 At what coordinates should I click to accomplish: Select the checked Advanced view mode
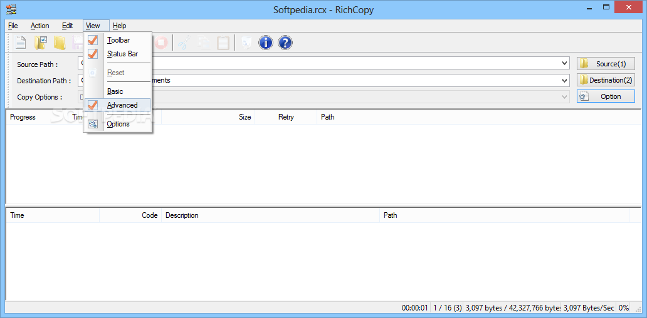(118, 105)
